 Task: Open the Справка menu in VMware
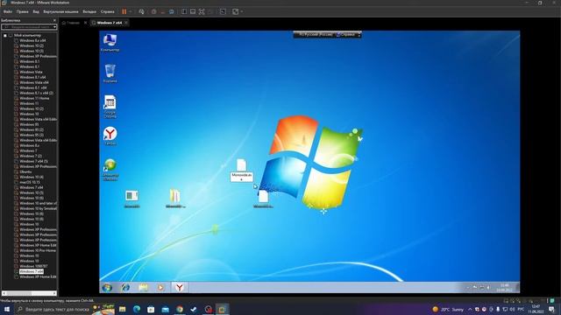(x=107, y=11)
